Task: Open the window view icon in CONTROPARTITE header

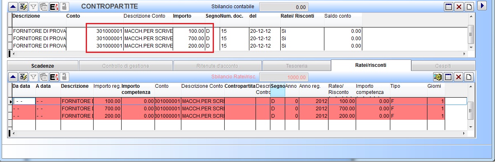Action: click(448, 7)
